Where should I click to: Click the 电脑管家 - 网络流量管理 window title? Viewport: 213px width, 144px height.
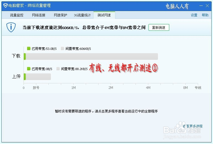click(30, 6)
